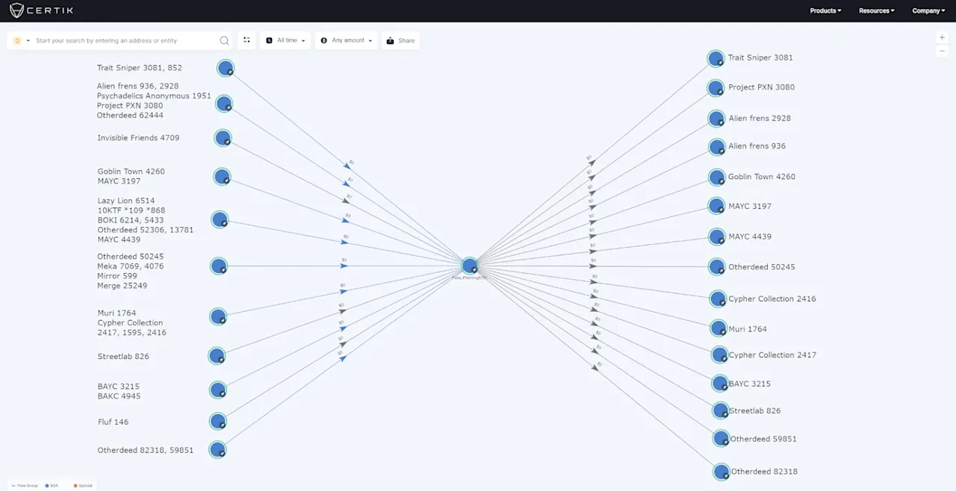Click the Share button
This screenshot has height=491, width=956.
(400, 40)
